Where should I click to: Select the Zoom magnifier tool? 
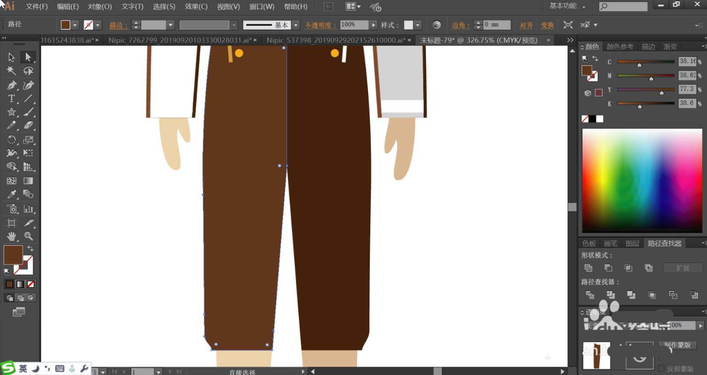coord(28,236)
